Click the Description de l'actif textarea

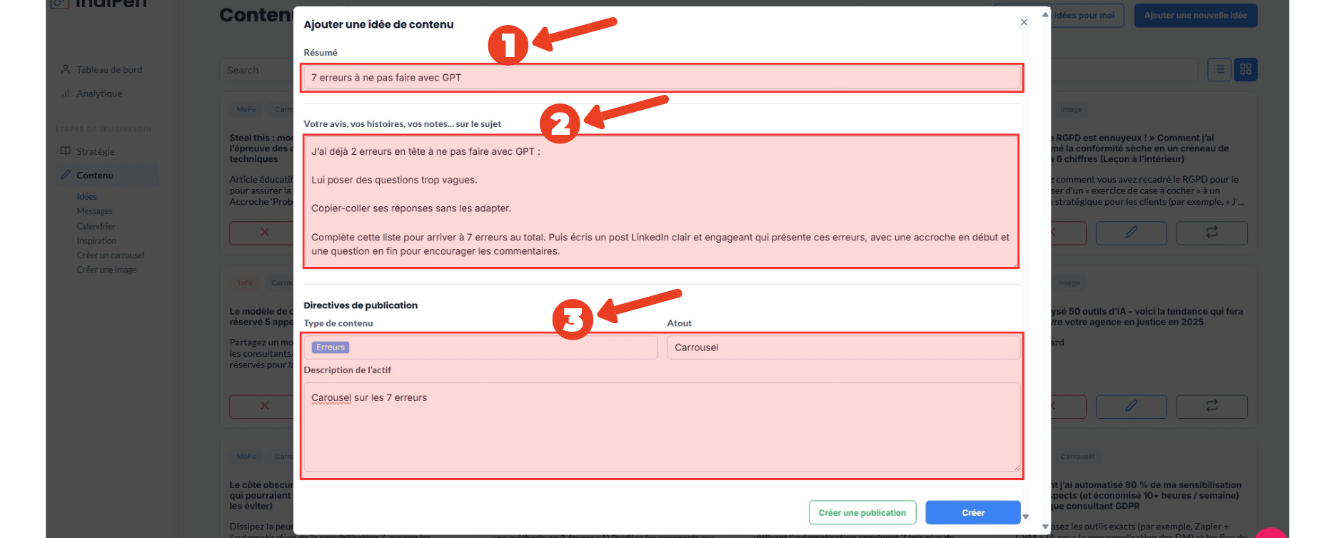pos(662,427)
